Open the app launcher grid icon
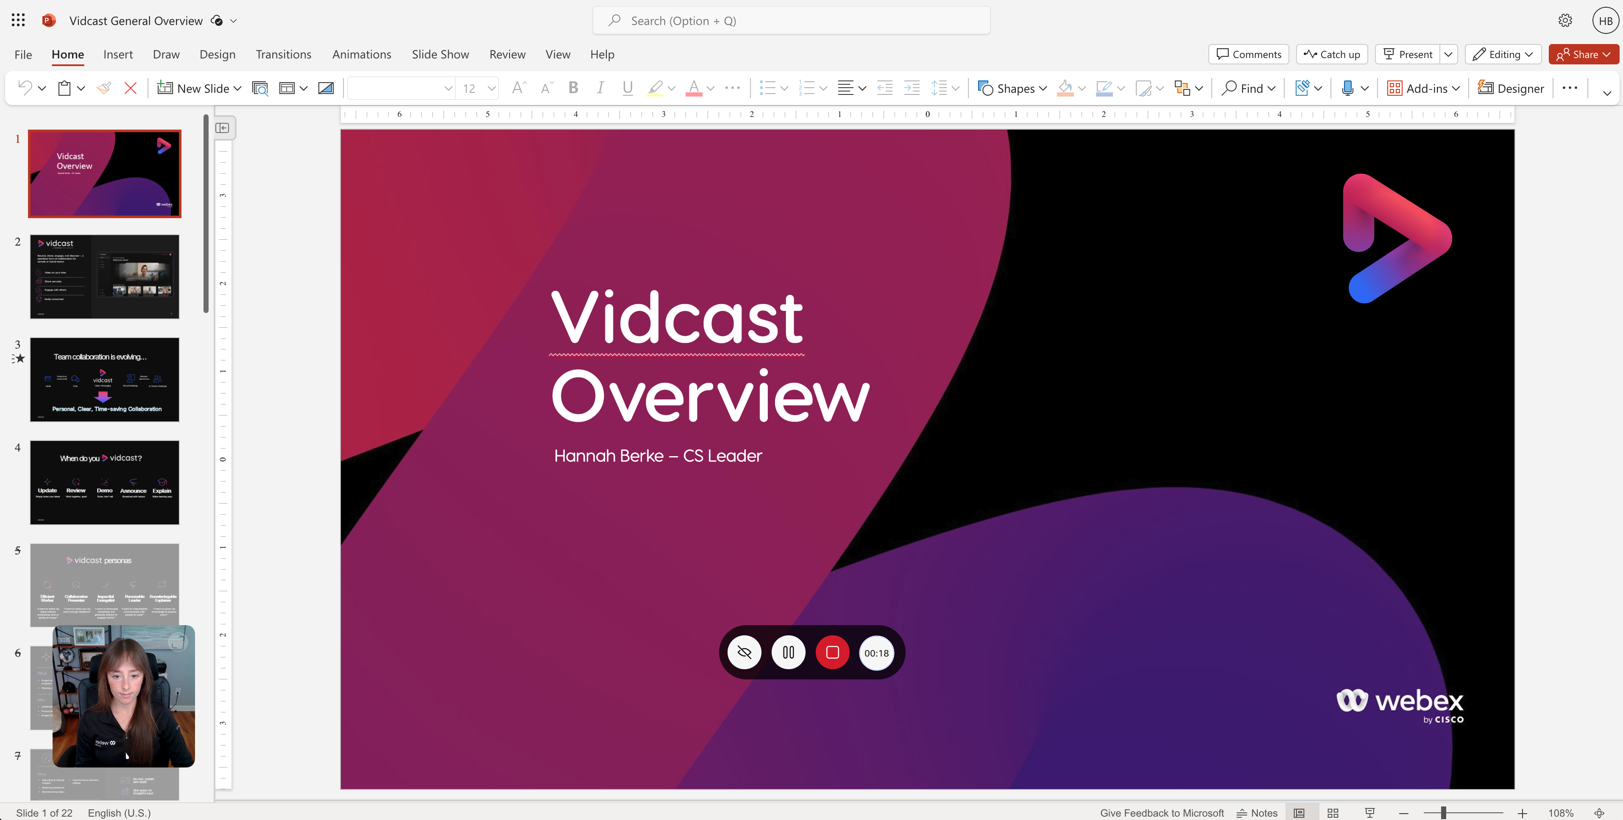1623x820 pixels. (18, 21)
